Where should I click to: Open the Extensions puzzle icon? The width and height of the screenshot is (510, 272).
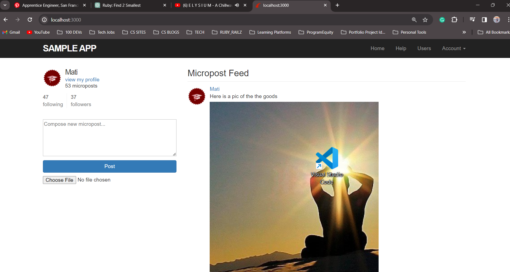(x=454, y=20)
